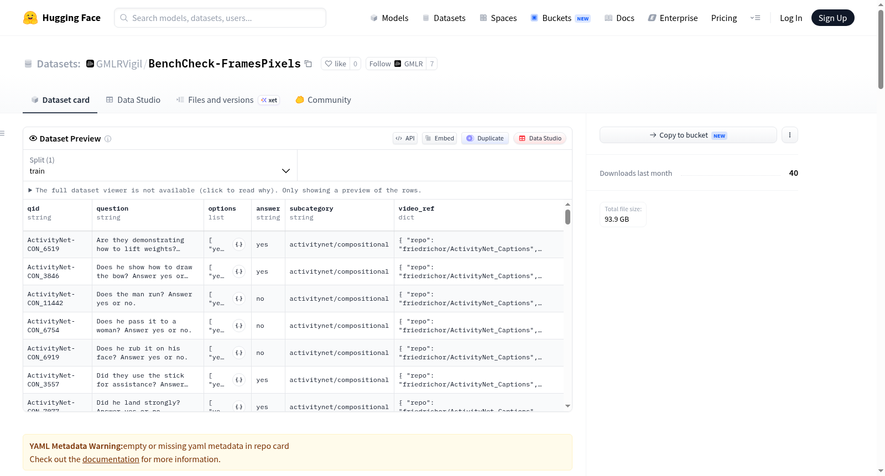
Task: Open Data Studio from preview header
Action: (x=540, y=138)
